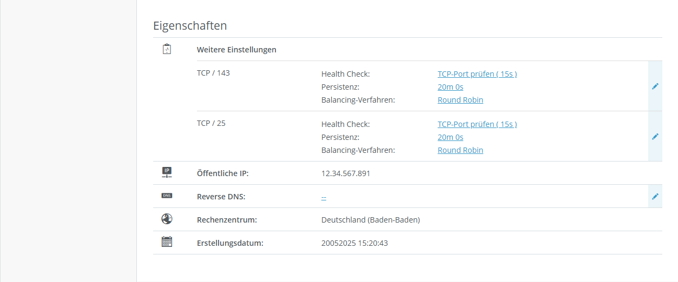Open the Round Robin link for TCP / 25
This screenshot has height=282, width=678.
460,150
